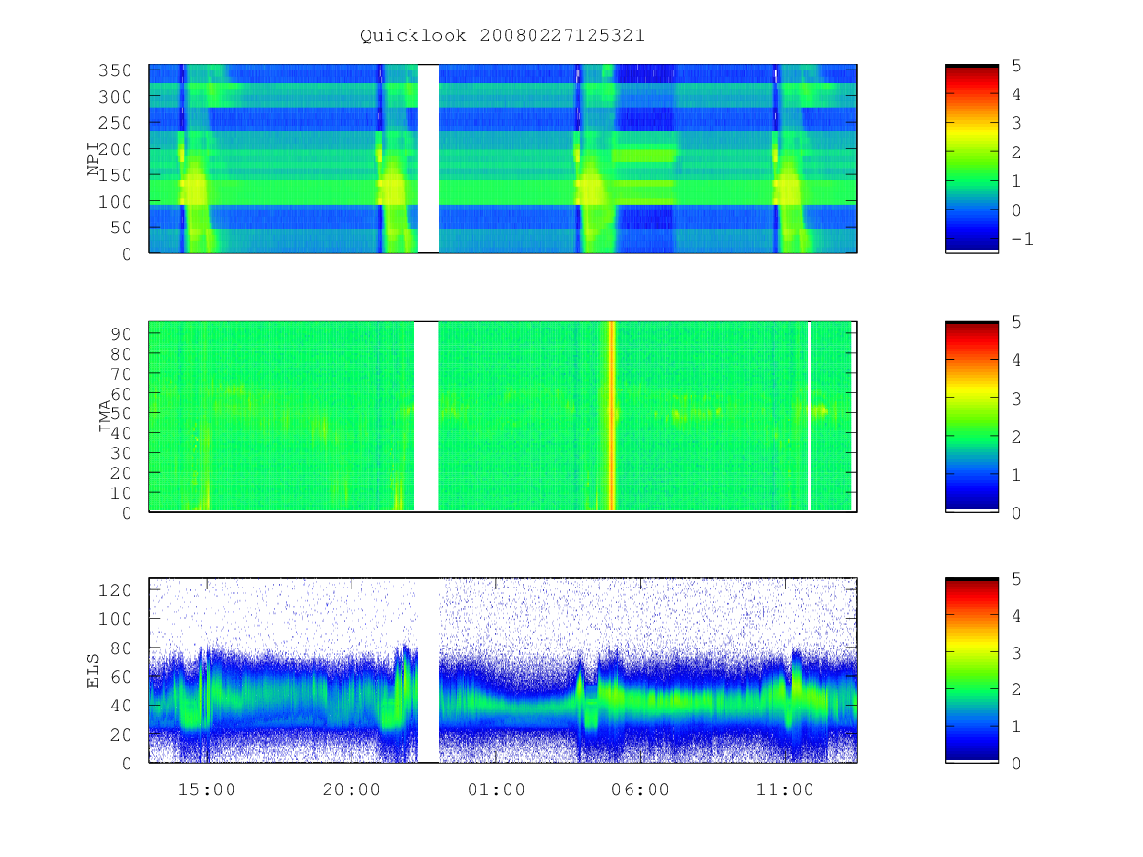Select the ELS axis label
Image resolution: width=1143 pixels, height=857 pixels.
click(93, 670)
